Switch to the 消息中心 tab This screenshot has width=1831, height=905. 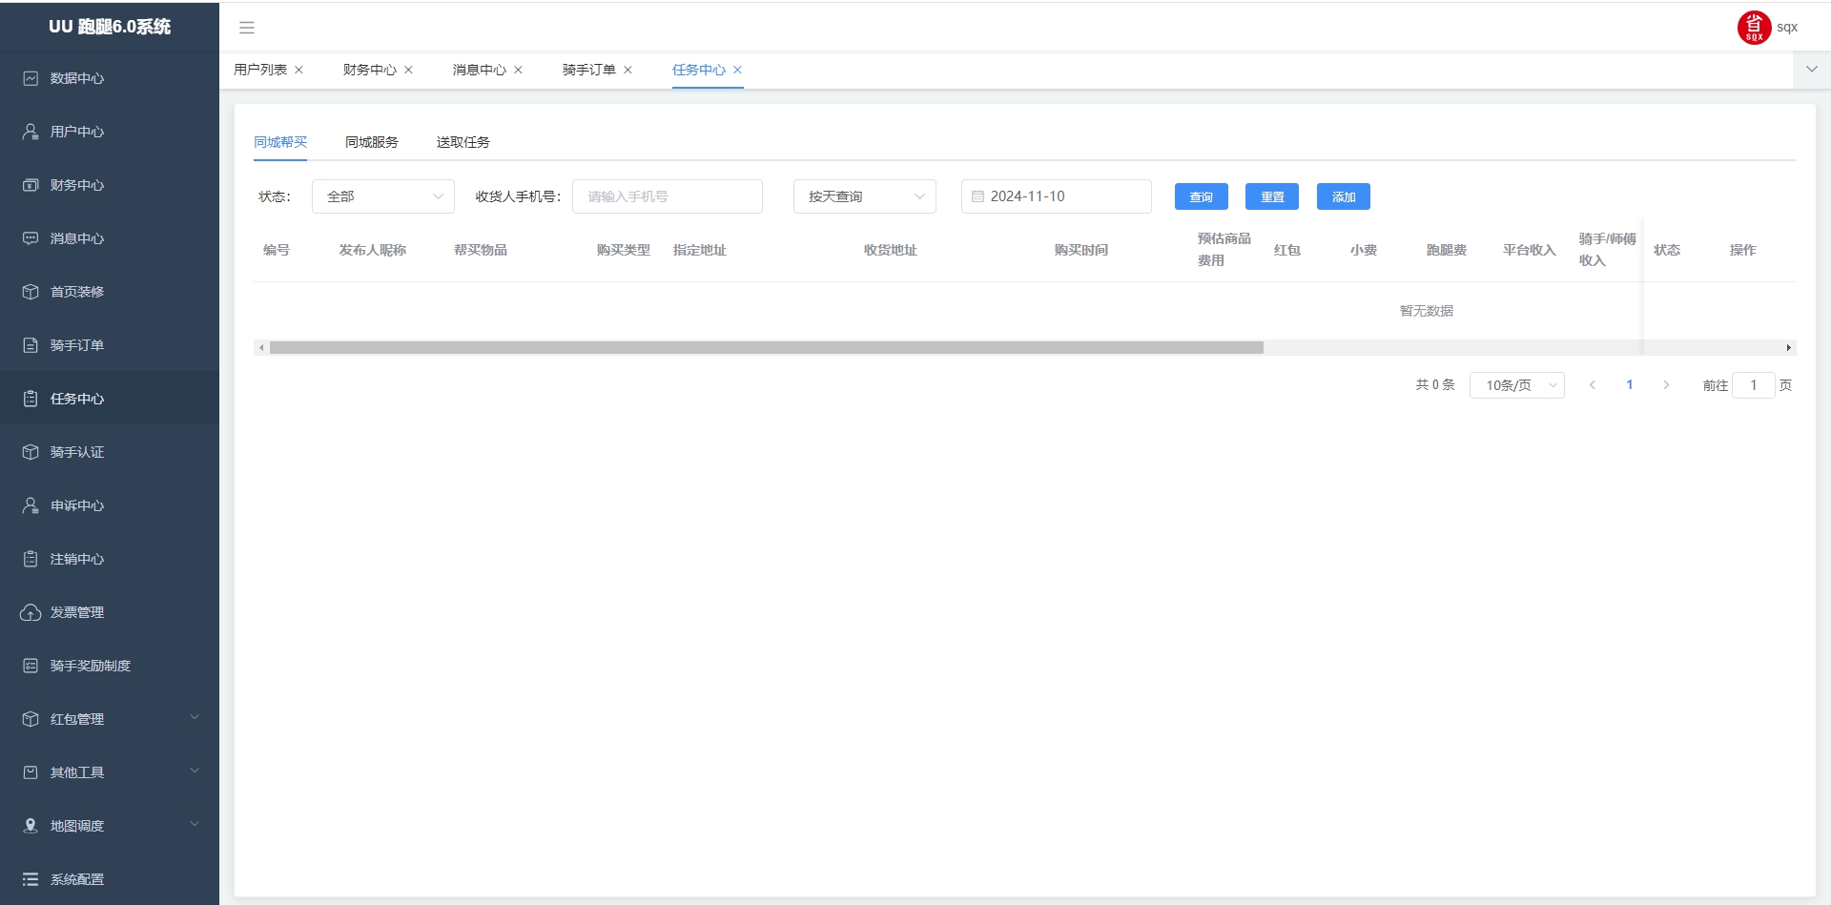click(480, 70)
